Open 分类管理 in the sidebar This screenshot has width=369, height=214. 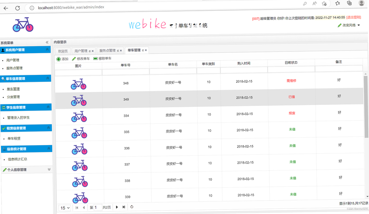pyautogui.click(x=13, y=97)
